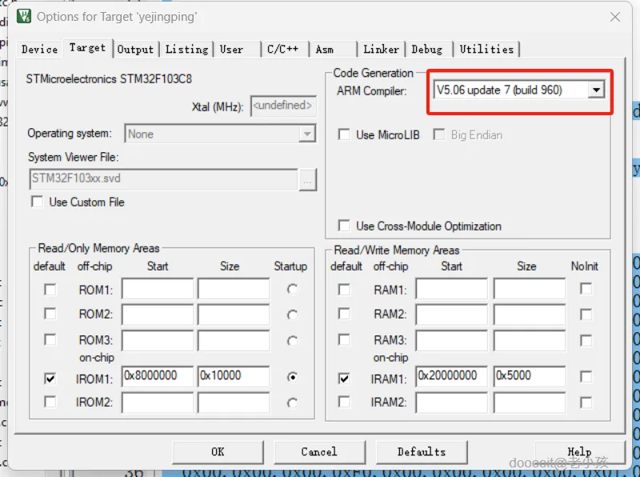Check the IROM2 default checkbox
The height and width of the screenshot is (477, 640).
point(50,402)
